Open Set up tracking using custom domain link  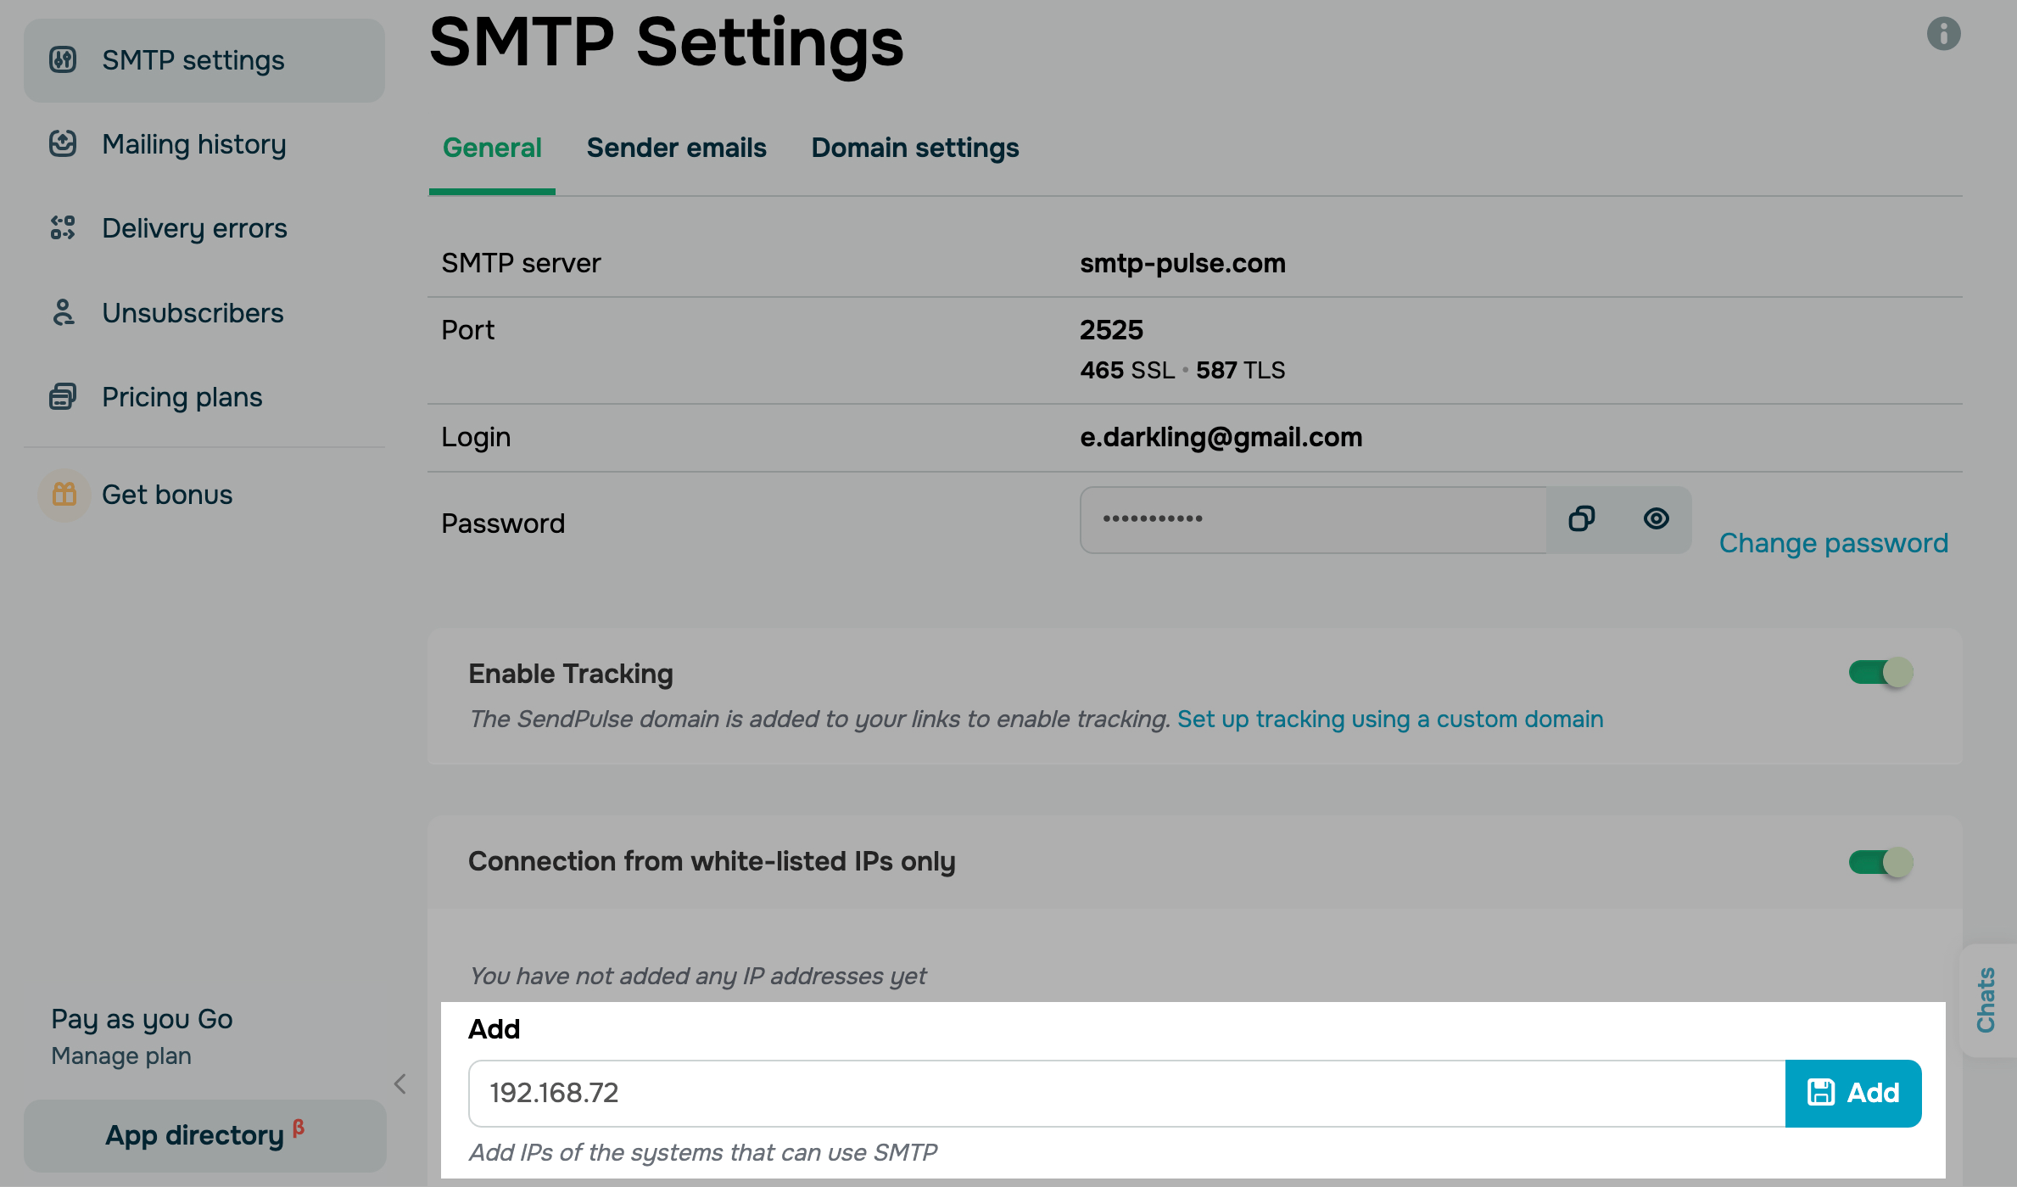tap(1390, 719)
